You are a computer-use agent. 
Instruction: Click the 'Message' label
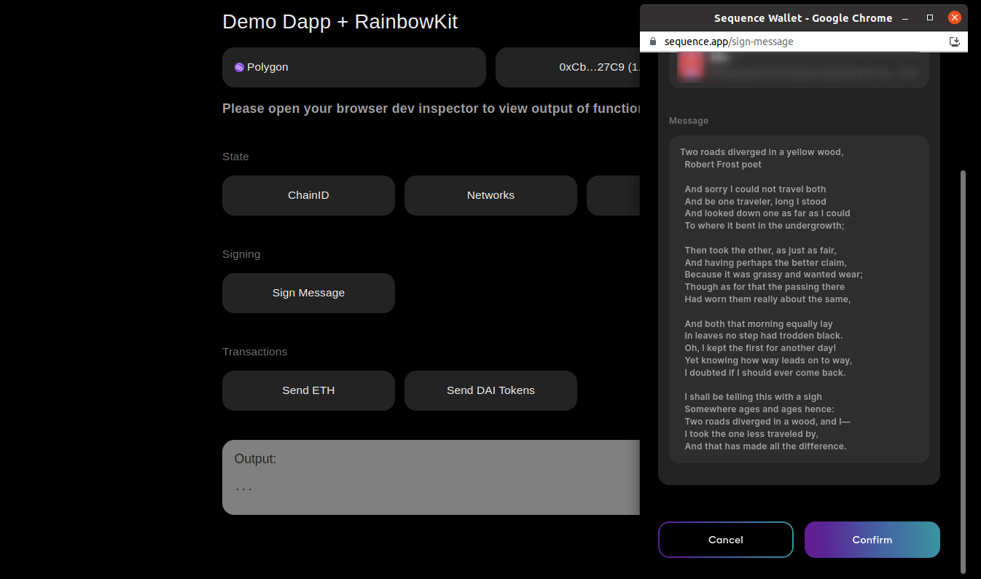coord(689,121)
